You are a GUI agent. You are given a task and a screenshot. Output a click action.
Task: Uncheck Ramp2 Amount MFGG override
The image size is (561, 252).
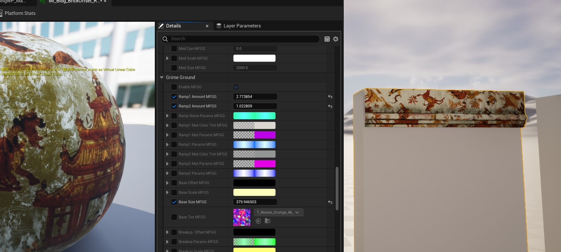click(x=174, y=106)
